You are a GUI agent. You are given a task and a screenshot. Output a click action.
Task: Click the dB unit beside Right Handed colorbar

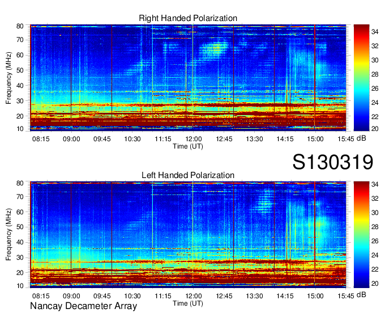point(361,138)
